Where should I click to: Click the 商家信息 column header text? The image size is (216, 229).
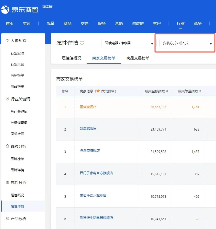[x=86, y=91]
